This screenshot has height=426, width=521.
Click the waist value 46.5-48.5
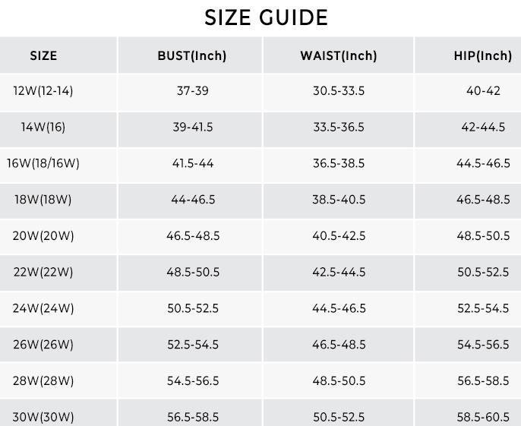(339, 345)
